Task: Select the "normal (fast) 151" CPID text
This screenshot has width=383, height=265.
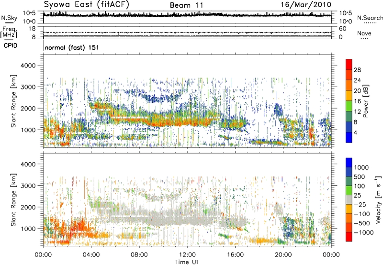Action: pos(72,47)
